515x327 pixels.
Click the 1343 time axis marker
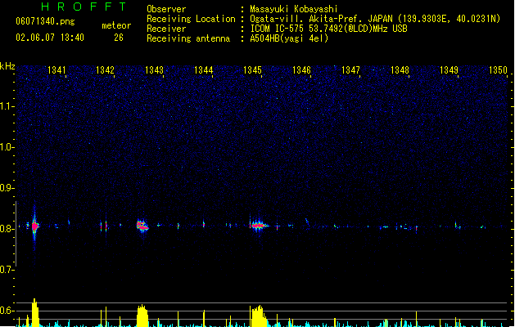(154, 70)
